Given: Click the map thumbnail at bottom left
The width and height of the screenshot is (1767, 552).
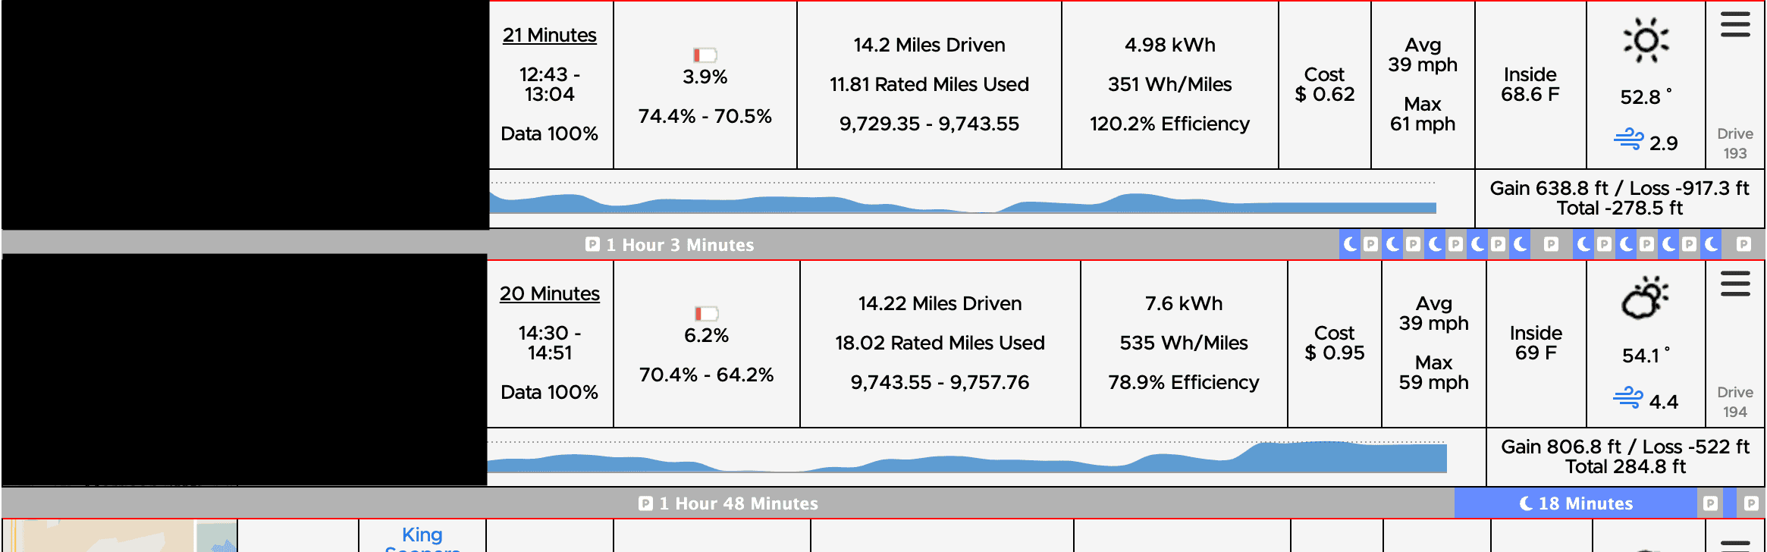Looking at the screenshot, I should pyautogui.click(x=121, y=536).
